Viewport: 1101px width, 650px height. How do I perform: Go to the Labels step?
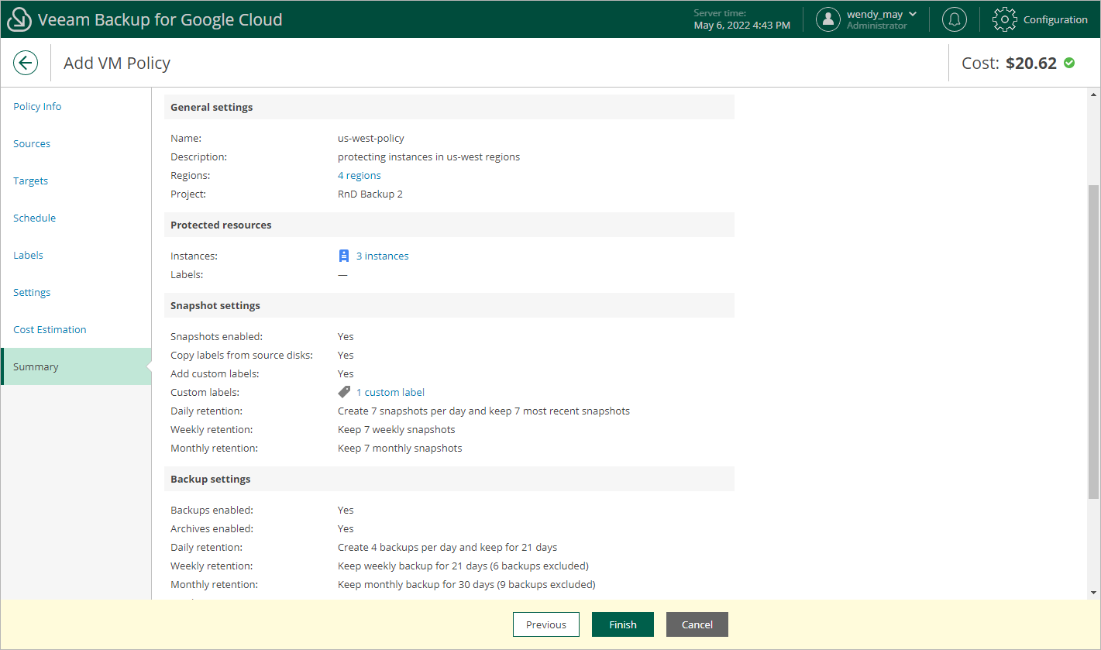point(28,255)
